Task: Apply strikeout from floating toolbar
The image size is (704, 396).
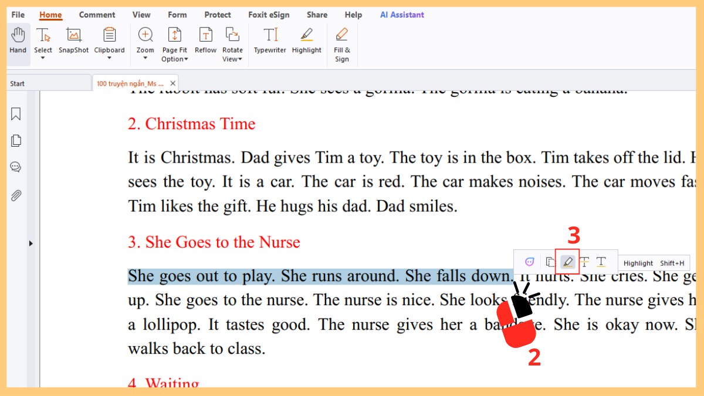Action: click(584, 262)
